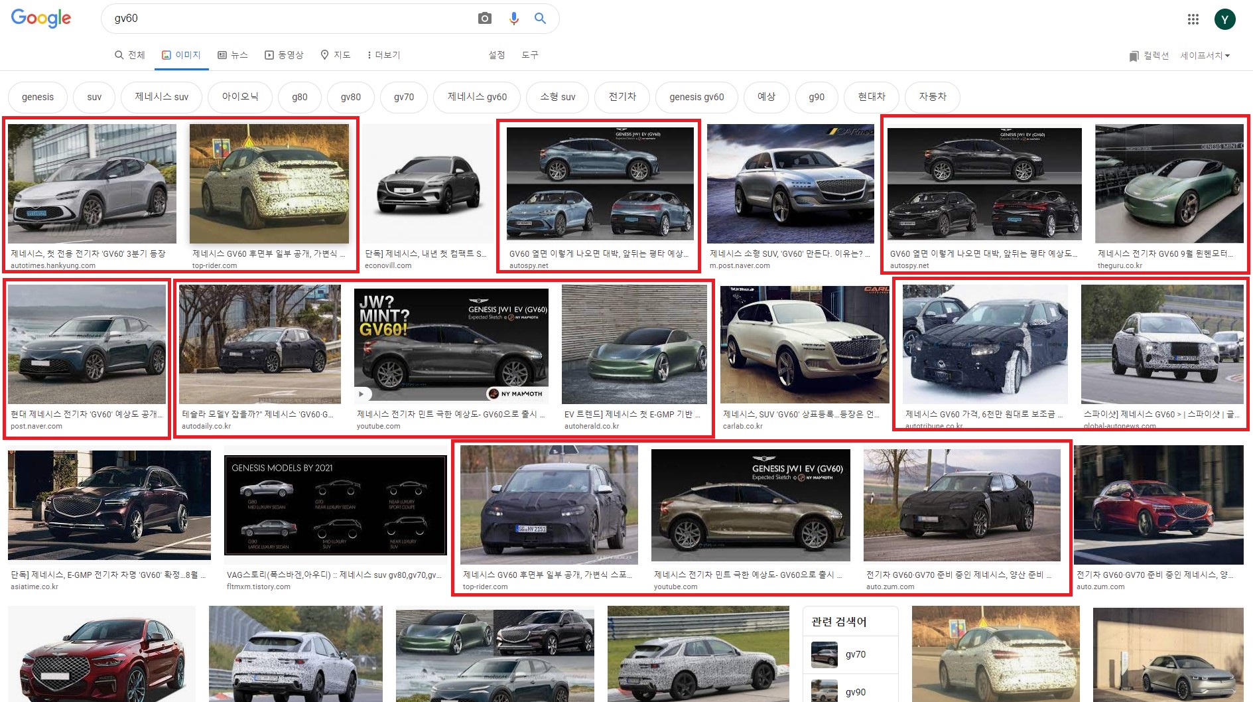
Task: Click the autoherald.co.kr source link
Action: [x=592, y=426]
